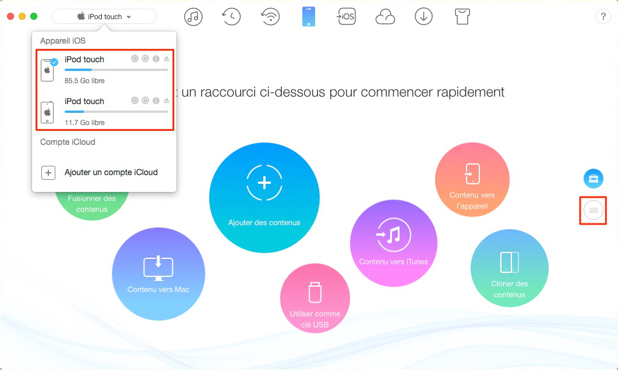Viewport: 618px width, 370px height.
Task: Power off the iPod touch with 85.5 Go free
Action: tap(146, 59)
